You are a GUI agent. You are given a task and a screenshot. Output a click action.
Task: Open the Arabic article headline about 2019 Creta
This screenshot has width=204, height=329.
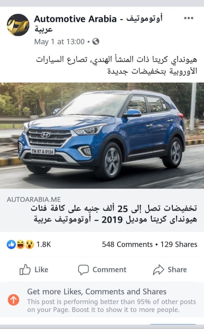point(114,214)
